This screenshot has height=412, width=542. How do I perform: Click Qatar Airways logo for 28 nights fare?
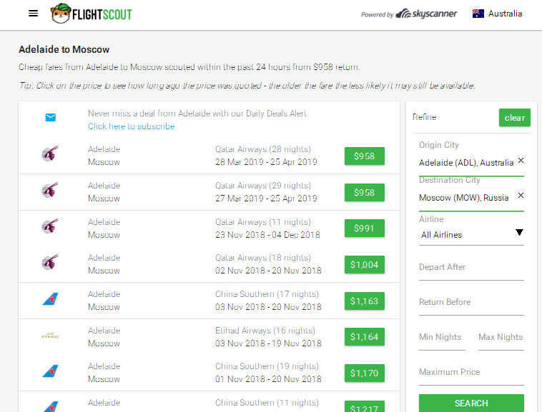tap(50, 154)
